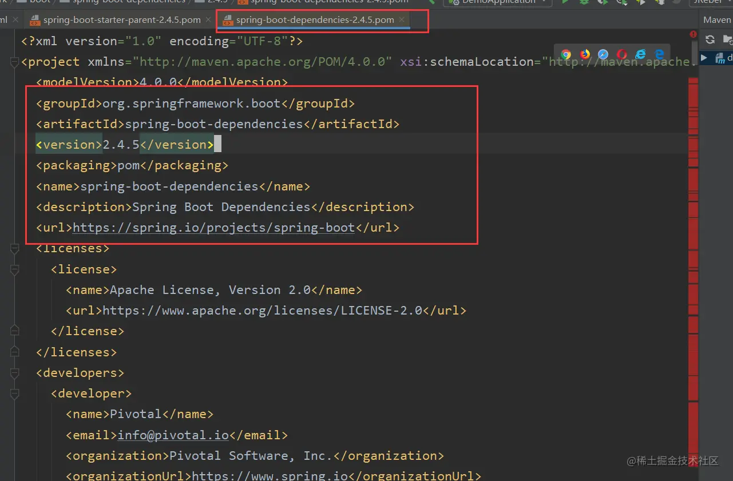Preview the page in Firefox
The image size is (733, 481).
[585, 54]
